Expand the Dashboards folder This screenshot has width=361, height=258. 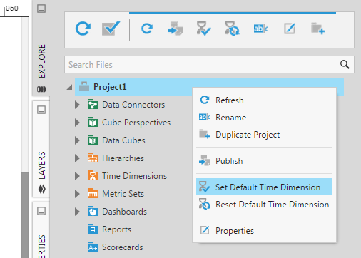pyautogui.click(x=77, y=212)
